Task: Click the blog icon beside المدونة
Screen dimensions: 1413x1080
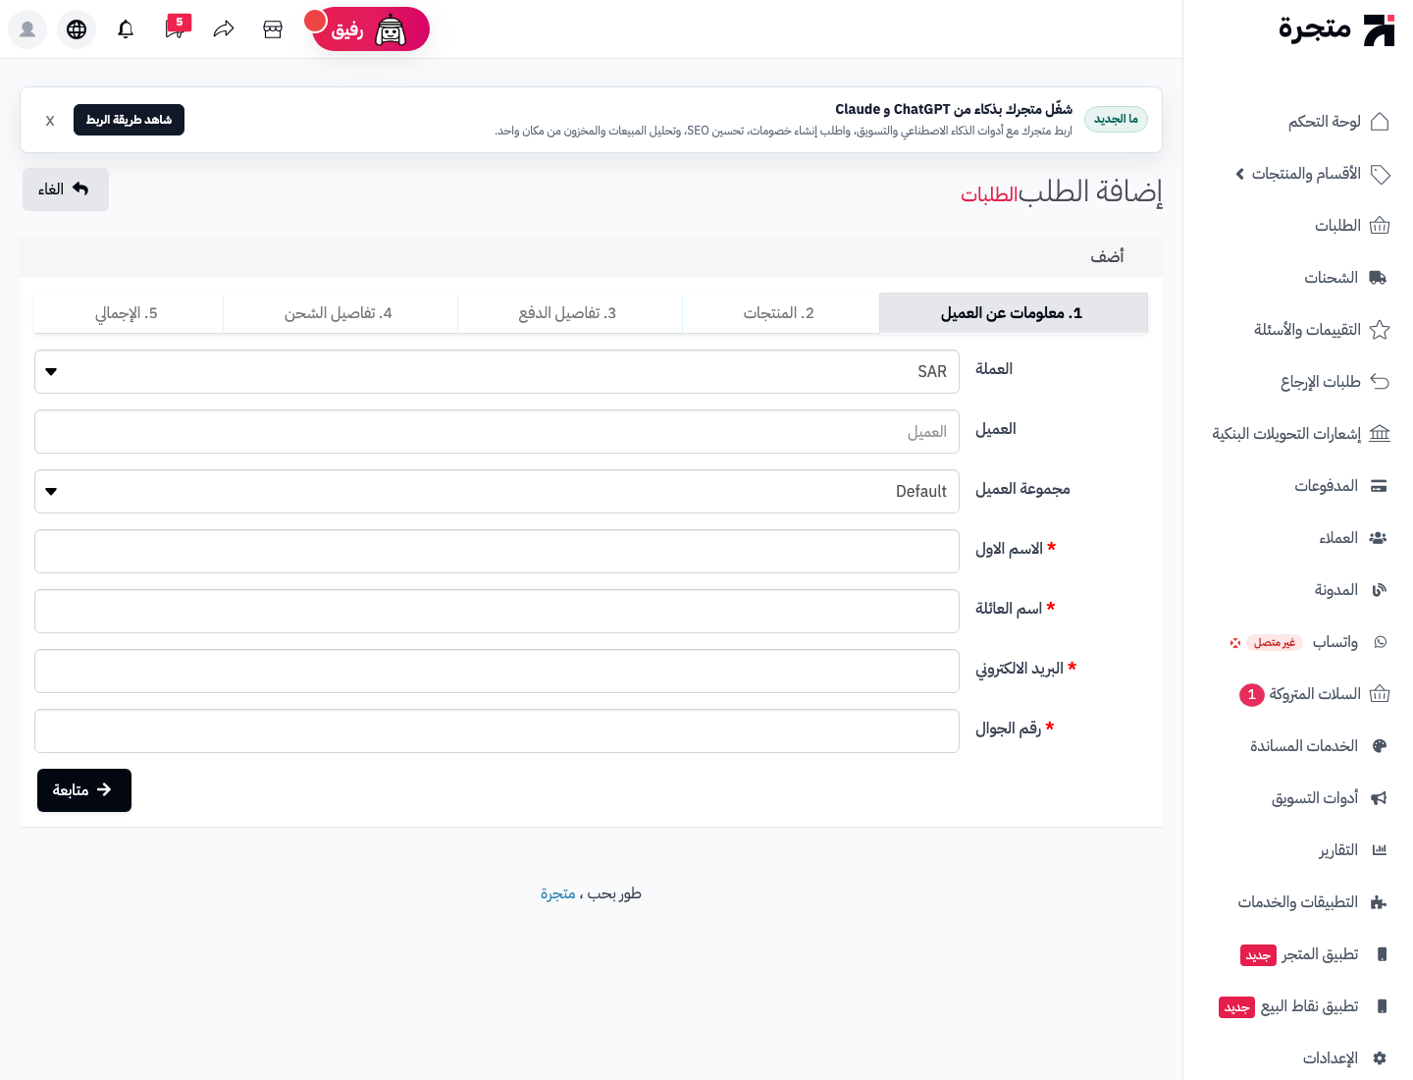Action: click(1380, 590)
